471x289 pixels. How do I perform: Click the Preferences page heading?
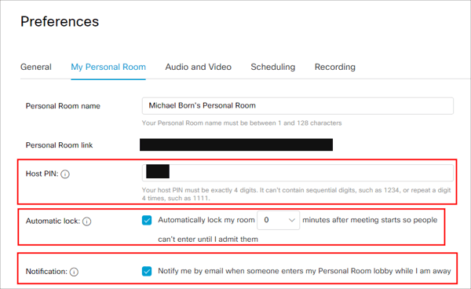click(x=60, y=22)
